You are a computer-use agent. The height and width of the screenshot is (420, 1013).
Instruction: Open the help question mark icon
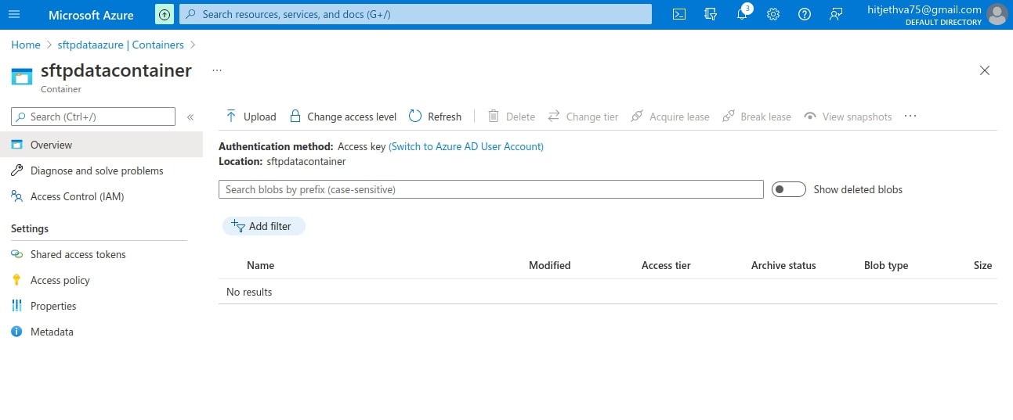point(805,14)
